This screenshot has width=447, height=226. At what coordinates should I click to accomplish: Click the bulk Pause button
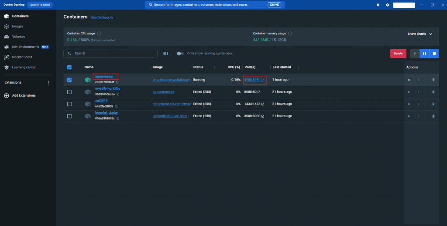coord(424,54)
